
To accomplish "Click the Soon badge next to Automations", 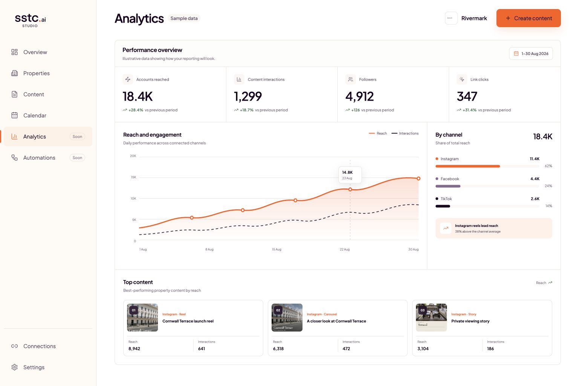I will 77,158.
